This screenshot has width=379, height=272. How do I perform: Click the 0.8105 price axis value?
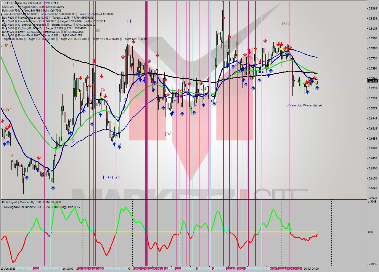click(372, 29)
